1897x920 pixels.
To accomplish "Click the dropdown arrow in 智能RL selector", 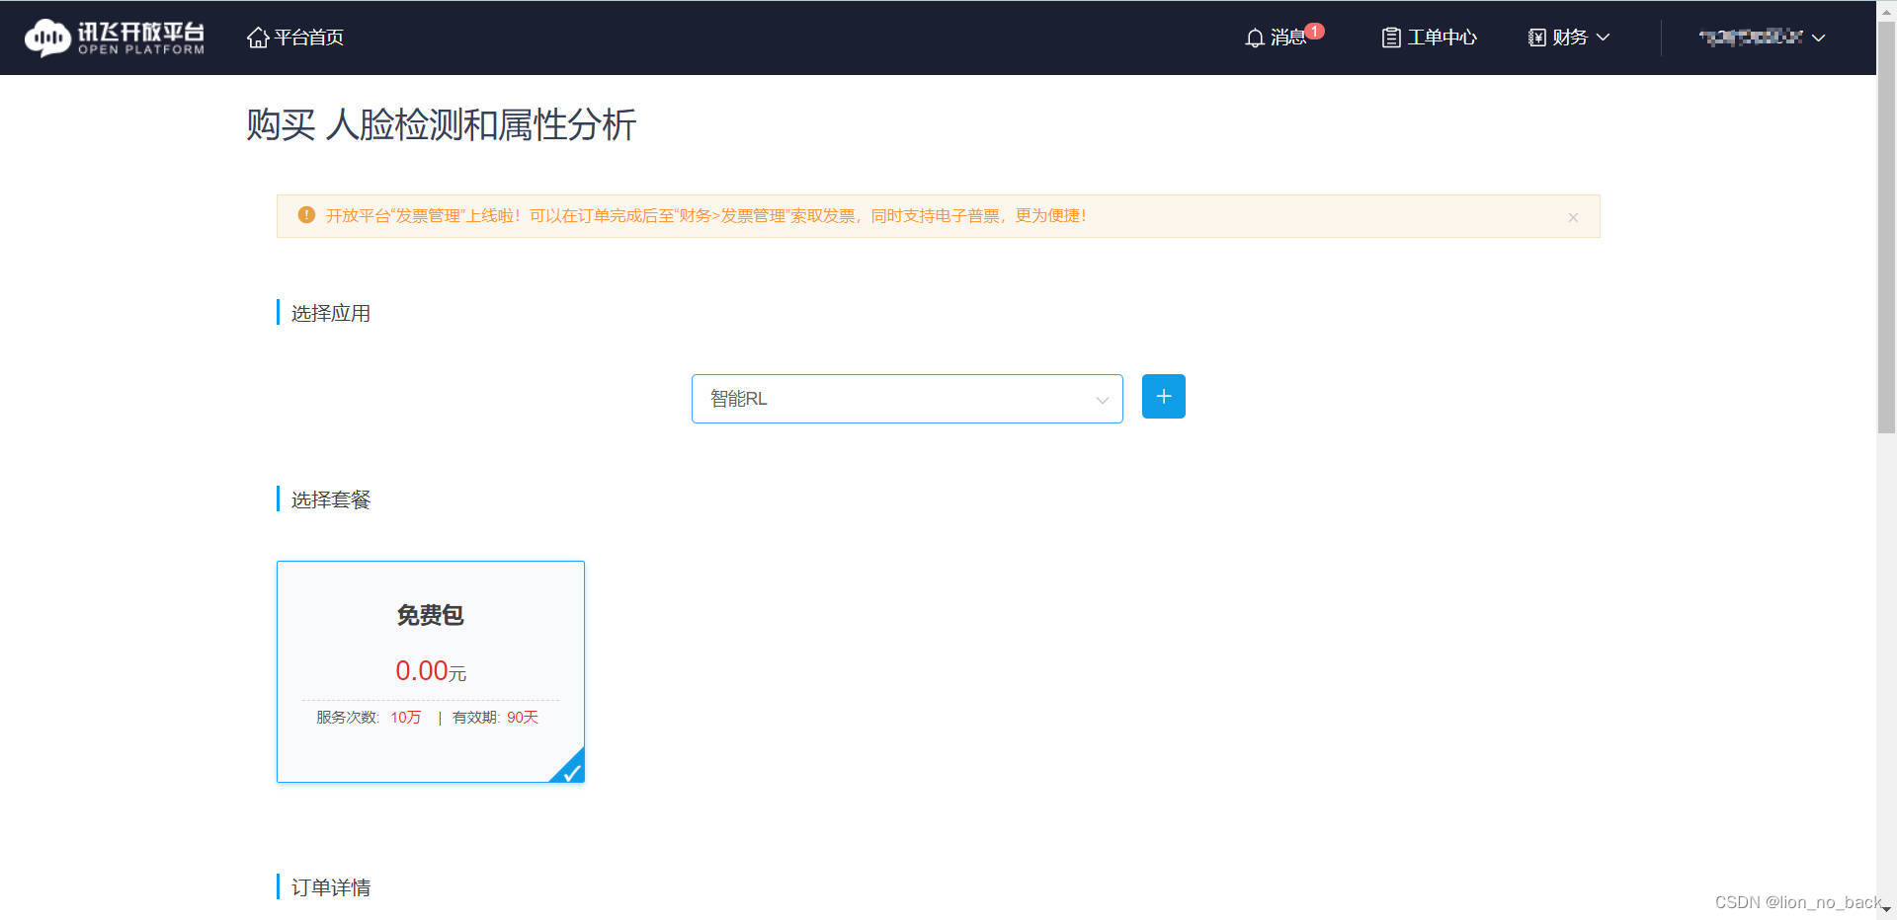I will pos(1102,400).
